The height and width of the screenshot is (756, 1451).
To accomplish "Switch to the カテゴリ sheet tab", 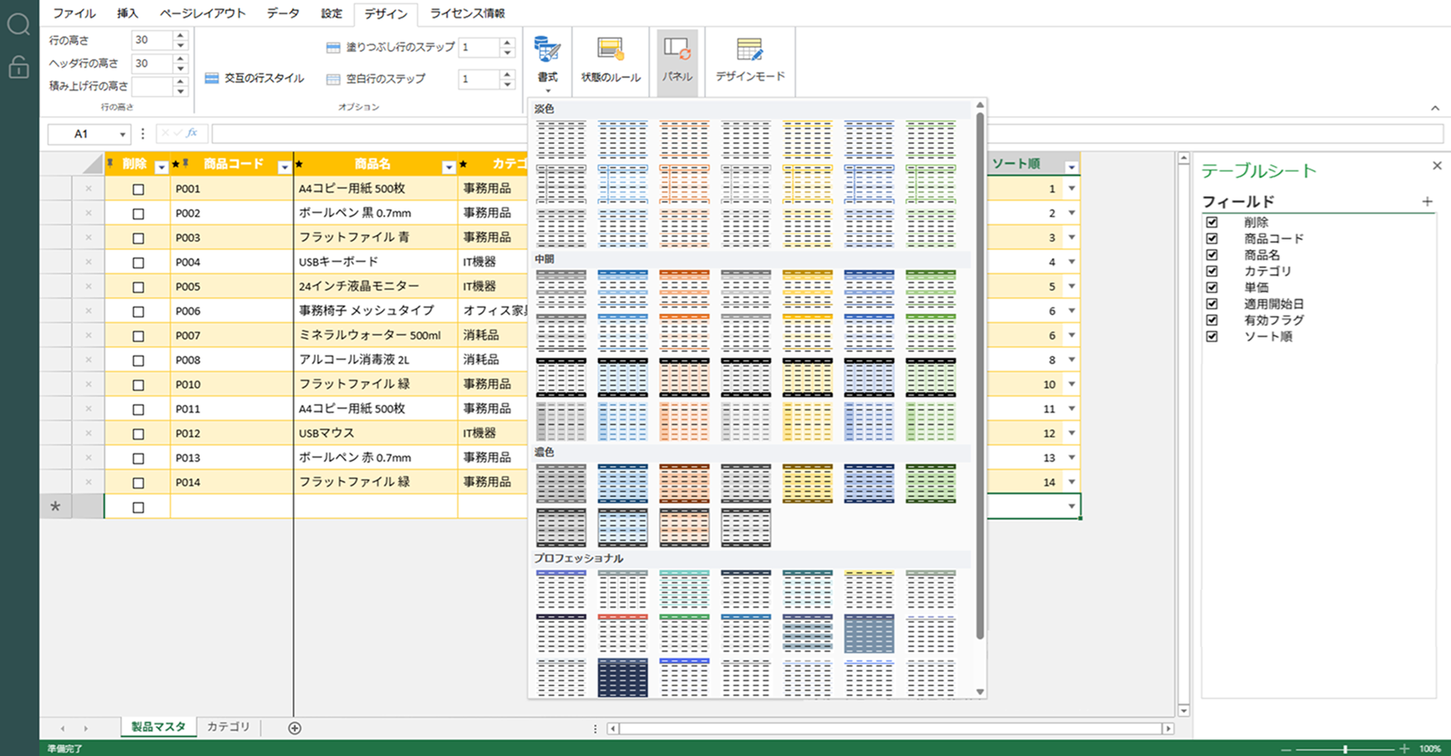I will (228, 728).
